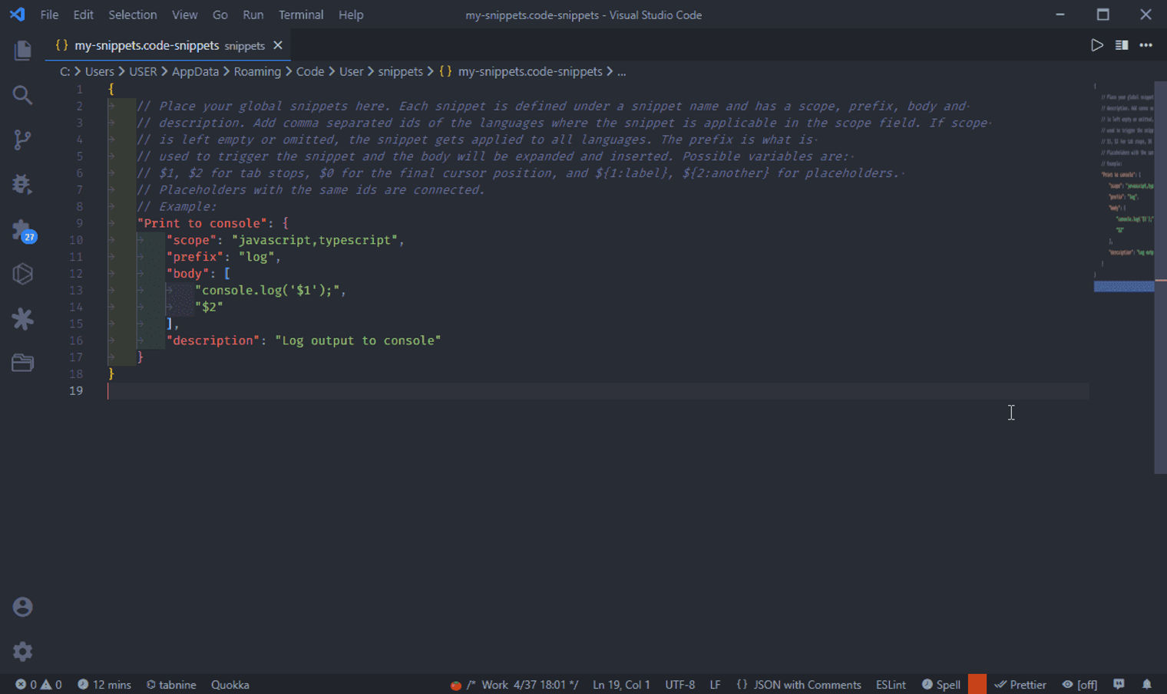Click the my-snippets.code-snippets breadcrumb file
The image size is (1167, 694).
click(x=530, y=71)
